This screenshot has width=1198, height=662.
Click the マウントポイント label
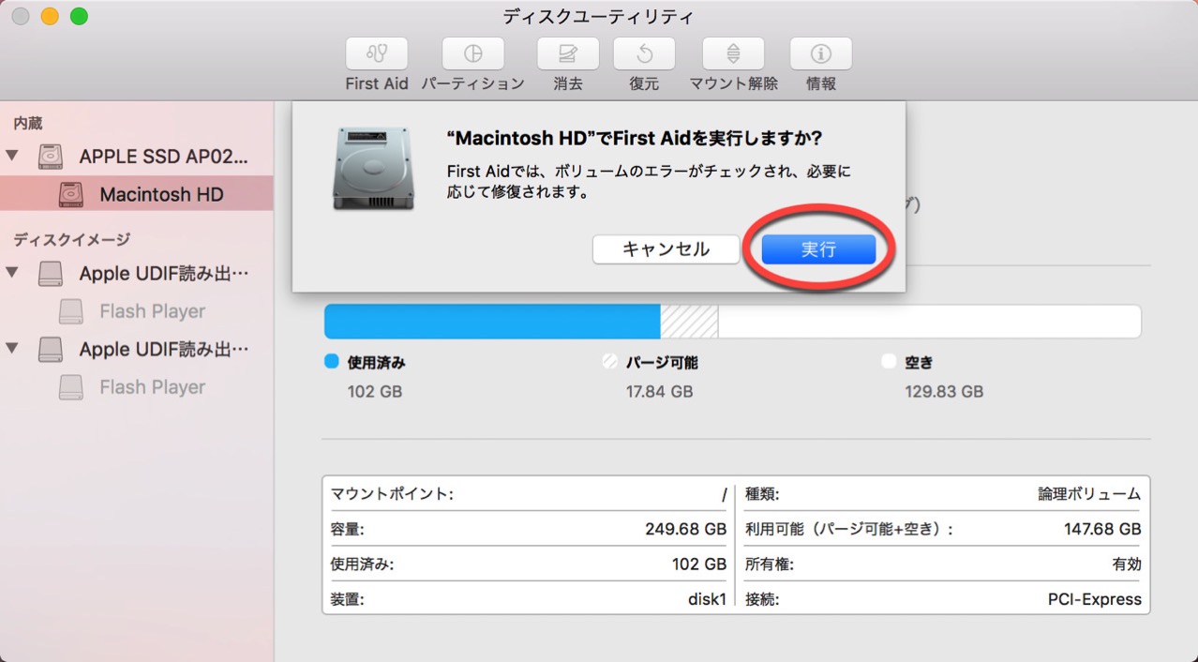tap(391, 493)
